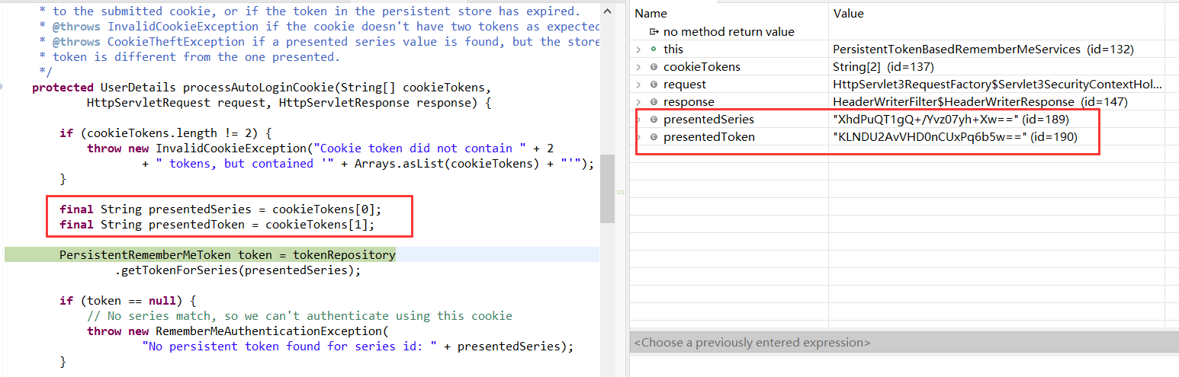Expand the 'this' variable node

(638, 50)
